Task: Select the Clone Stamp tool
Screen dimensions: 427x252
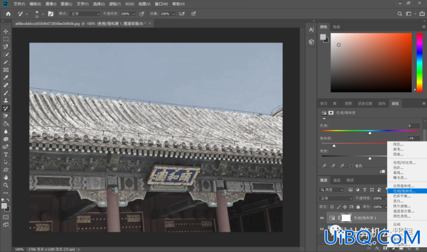Action: point(5,100)
